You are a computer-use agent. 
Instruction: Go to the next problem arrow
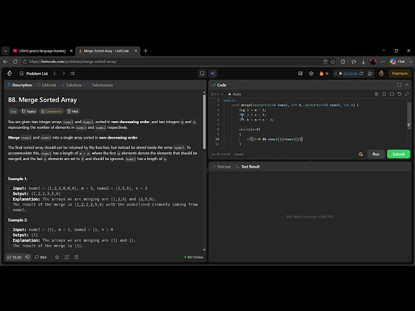point(64,73)
